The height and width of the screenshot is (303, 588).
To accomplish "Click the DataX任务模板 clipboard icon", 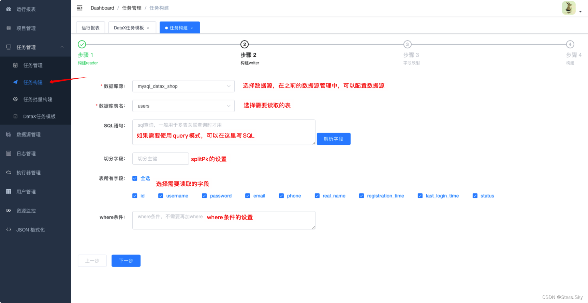I will point(15,116).
